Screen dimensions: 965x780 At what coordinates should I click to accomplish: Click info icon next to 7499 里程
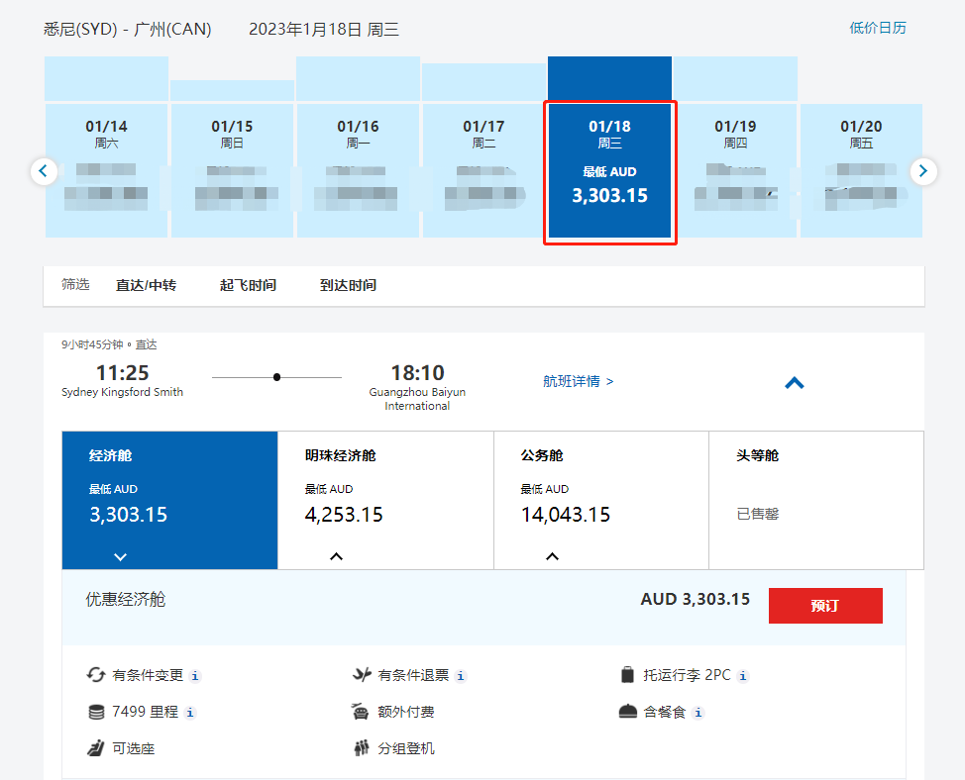190,713
